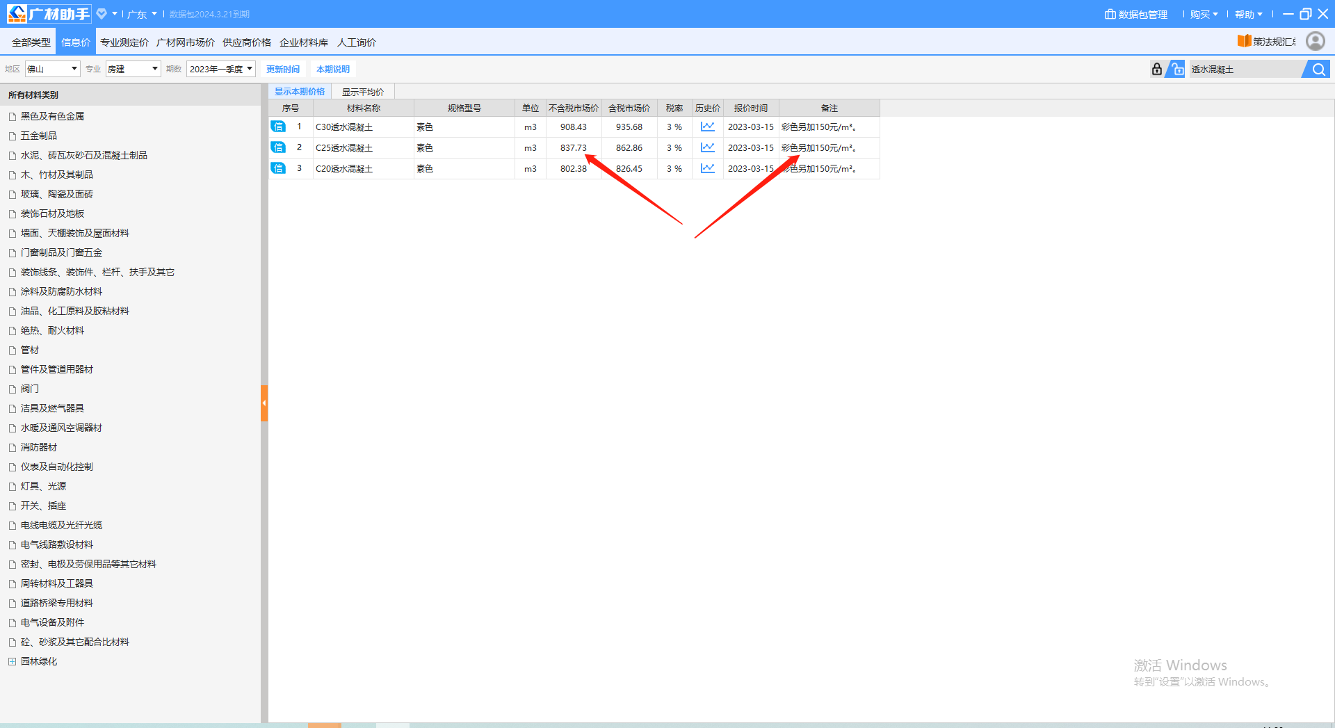Screen dimensions: 1335x728
Task: Select 木、竹材及其制品 category
Action: tap(57, 175)
